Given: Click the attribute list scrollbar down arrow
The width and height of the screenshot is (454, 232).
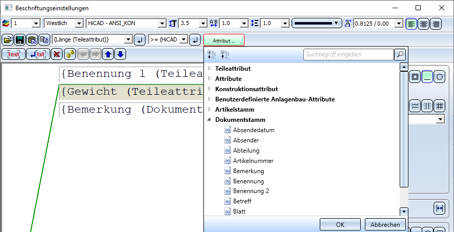Looking at the screenshot, I should (x=404, y=212).
